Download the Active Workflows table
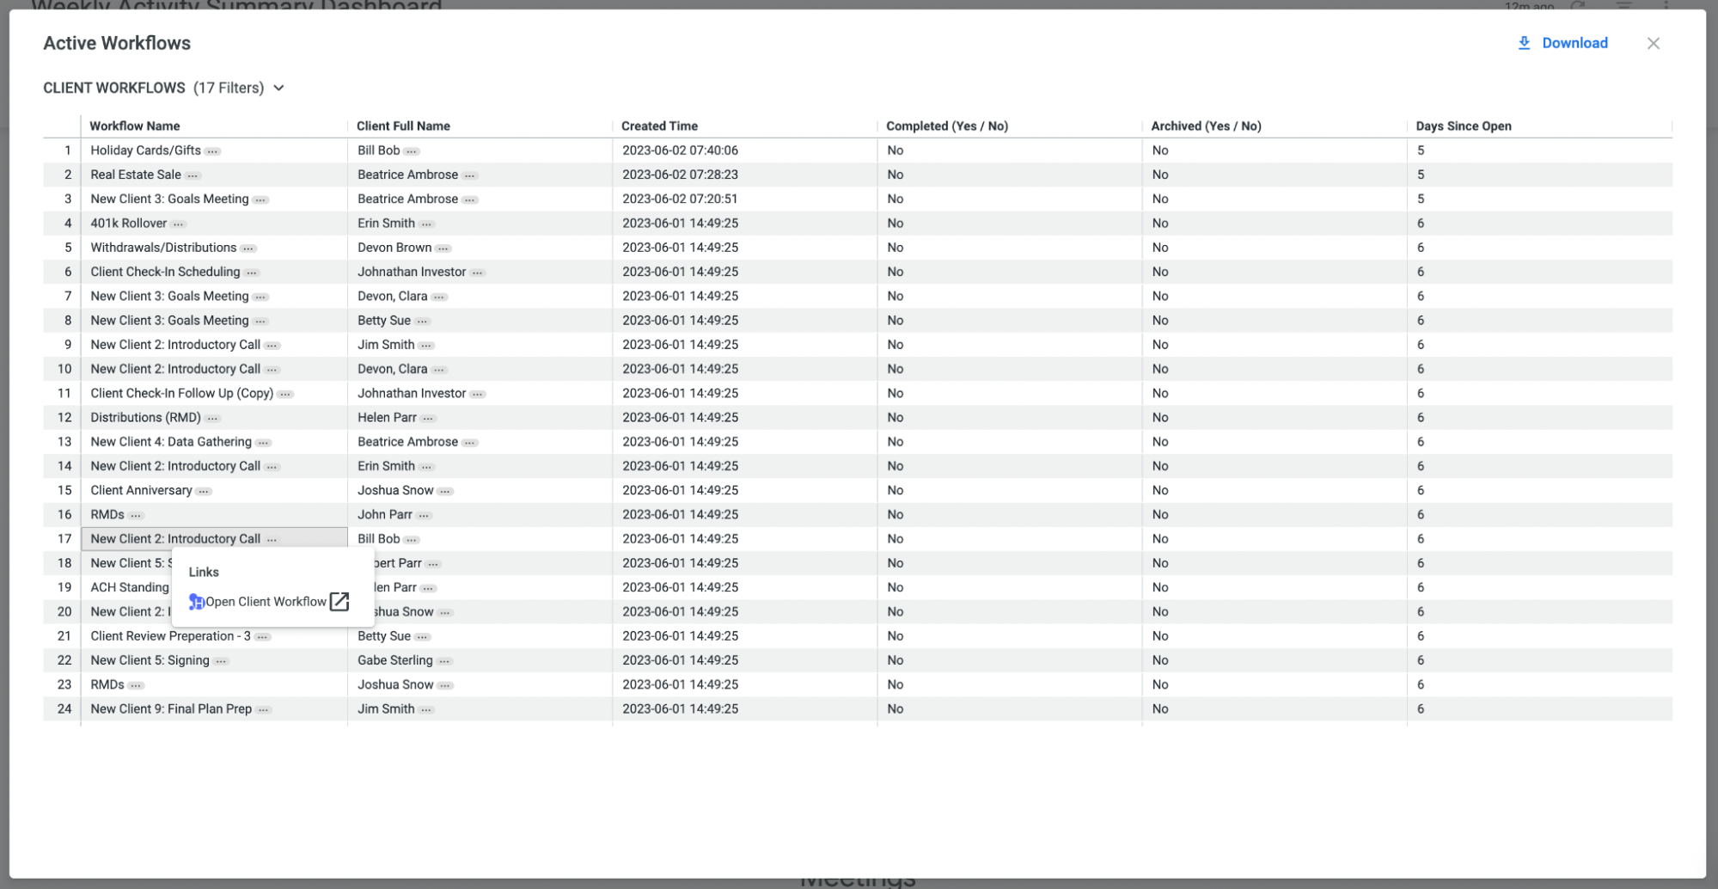Screen dimensions: 1718x889 (1562, 43)
